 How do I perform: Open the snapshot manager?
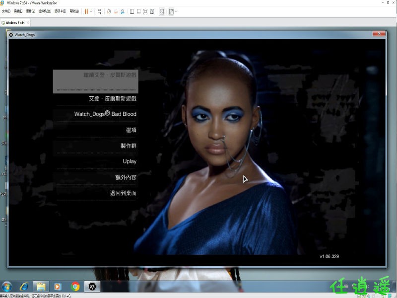(x=123, y=11)
